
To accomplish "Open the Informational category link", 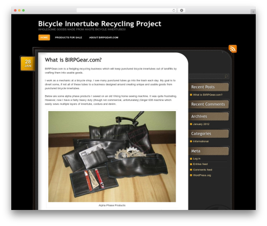I will pos(201,142).
